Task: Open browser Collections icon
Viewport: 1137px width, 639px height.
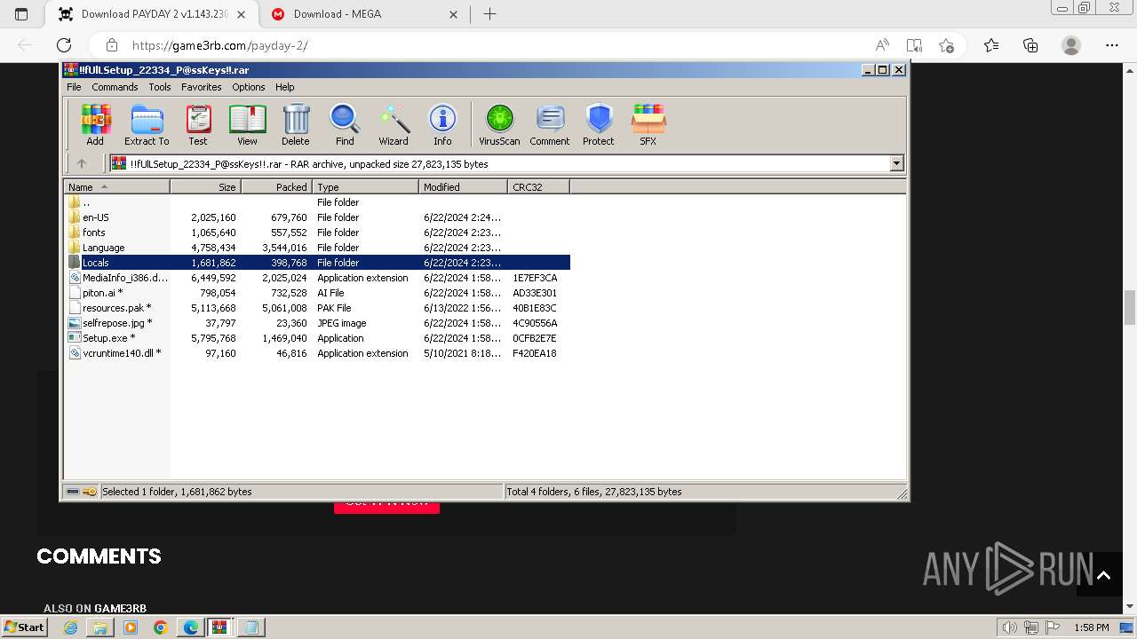Action: [1030, 45]
